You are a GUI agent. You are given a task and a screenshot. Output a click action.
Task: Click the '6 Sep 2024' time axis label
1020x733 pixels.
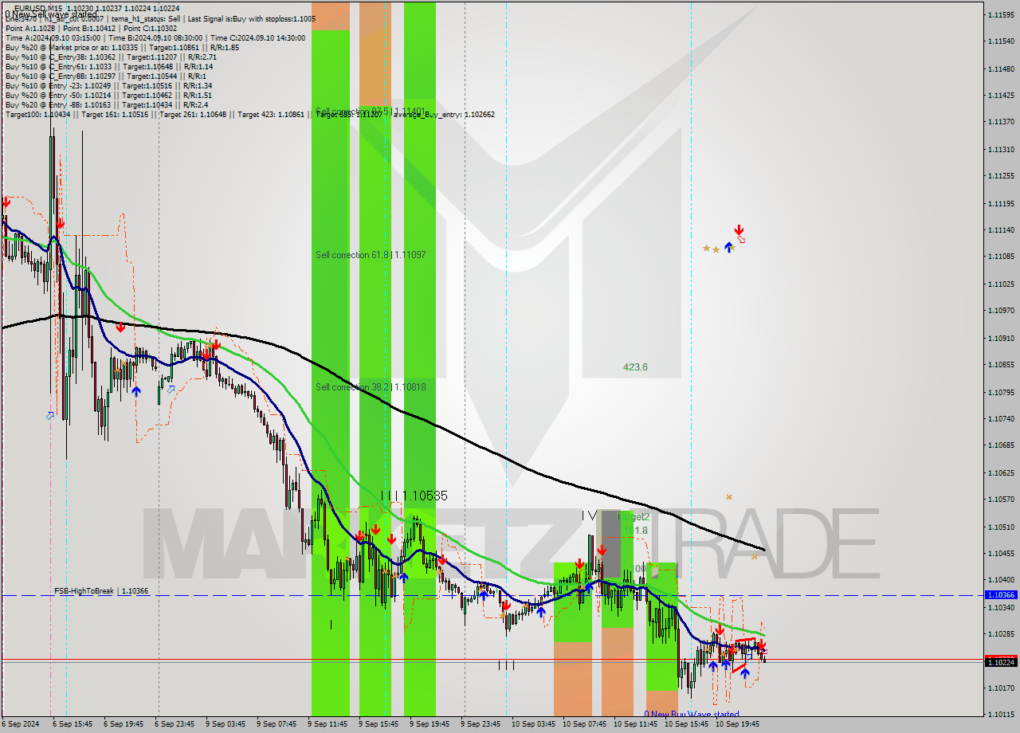[21, 724]
